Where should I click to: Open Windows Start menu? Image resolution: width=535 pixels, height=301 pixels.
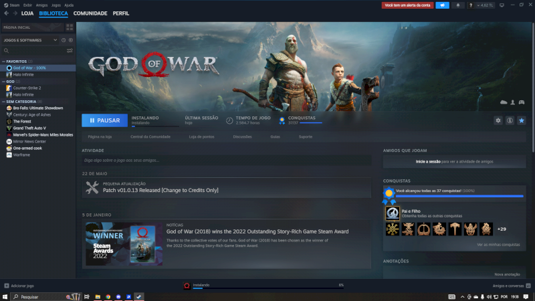(5, 297)
